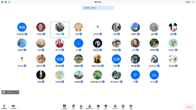Viewport: 196px width, 110px height.
Task: Open the invite participants icon
Action: point(81,107)
